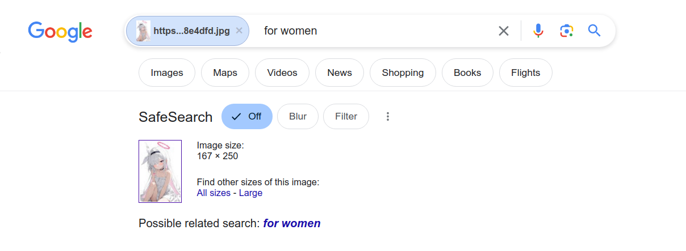Go to the News tab

tap(340, 73)
